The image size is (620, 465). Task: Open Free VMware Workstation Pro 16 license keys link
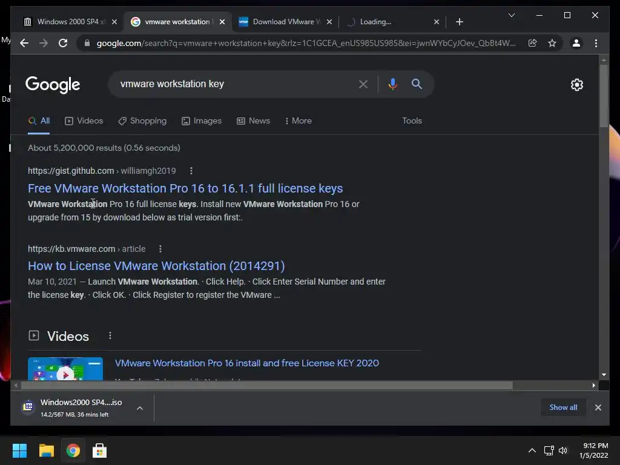coord(185,189)
